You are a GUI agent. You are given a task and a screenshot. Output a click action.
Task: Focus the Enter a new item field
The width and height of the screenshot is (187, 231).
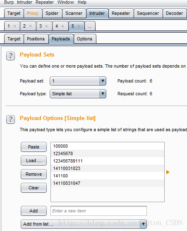[98, 211]
